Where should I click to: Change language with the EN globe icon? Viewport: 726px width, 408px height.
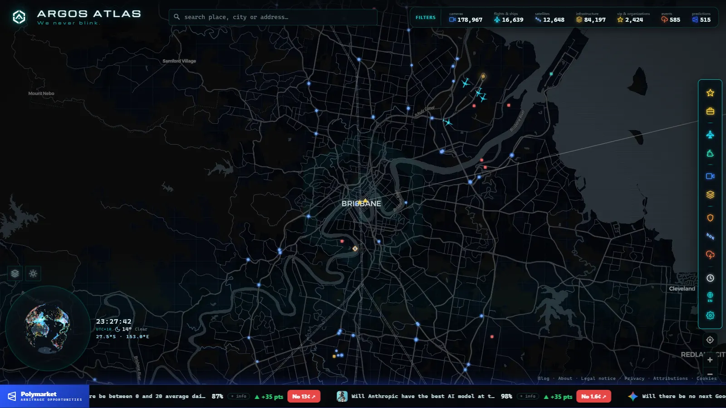(710, 297)
